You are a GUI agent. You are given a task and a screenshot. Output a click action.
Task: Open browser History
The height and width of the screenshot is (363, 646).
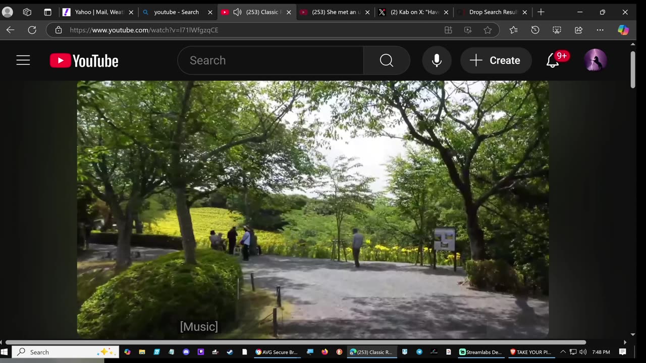pyautogui.click(x=535, y=30)
